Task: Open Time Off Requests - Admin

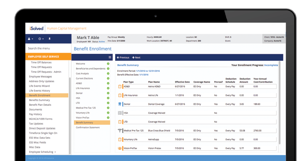Action: [x=46, y=72]
